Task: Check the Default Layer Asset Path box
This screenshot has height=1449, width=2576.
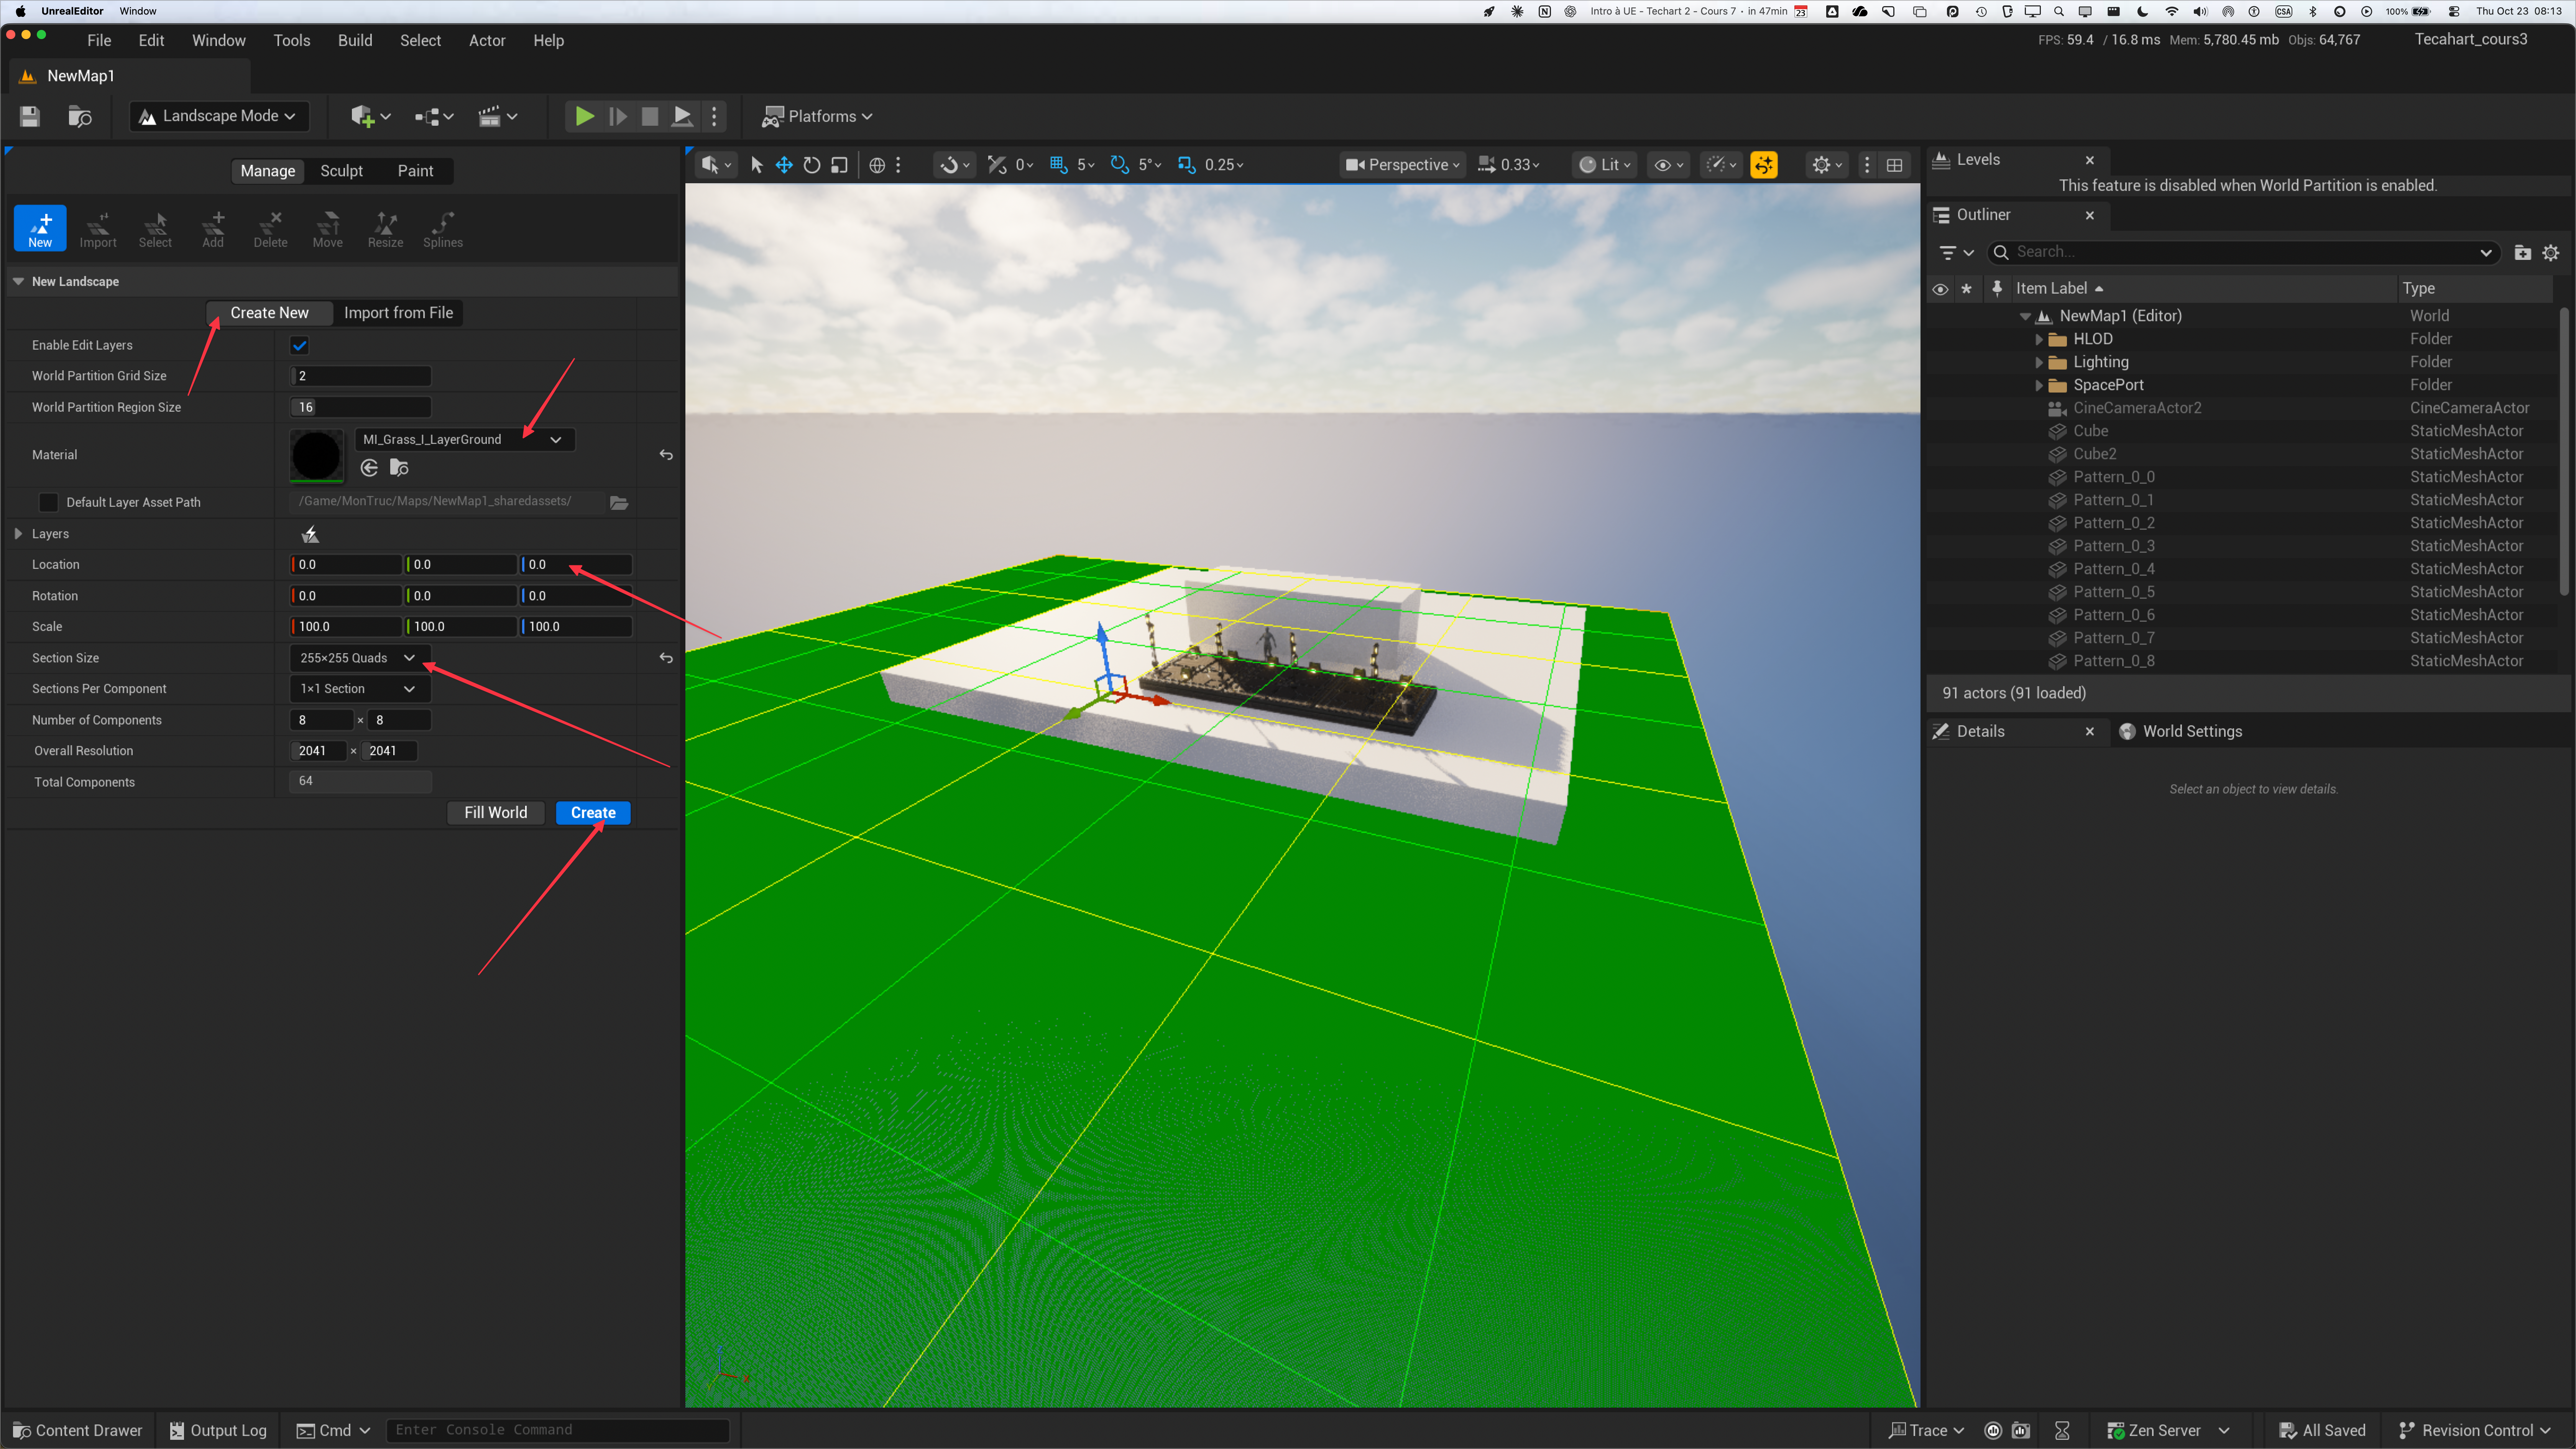Action: [x=48, y=502]
